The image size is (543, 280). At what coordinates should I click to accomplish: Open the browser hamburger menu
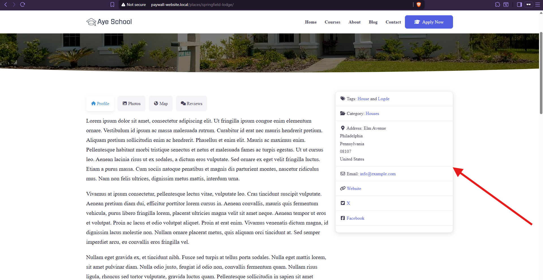tap(538, 5)
